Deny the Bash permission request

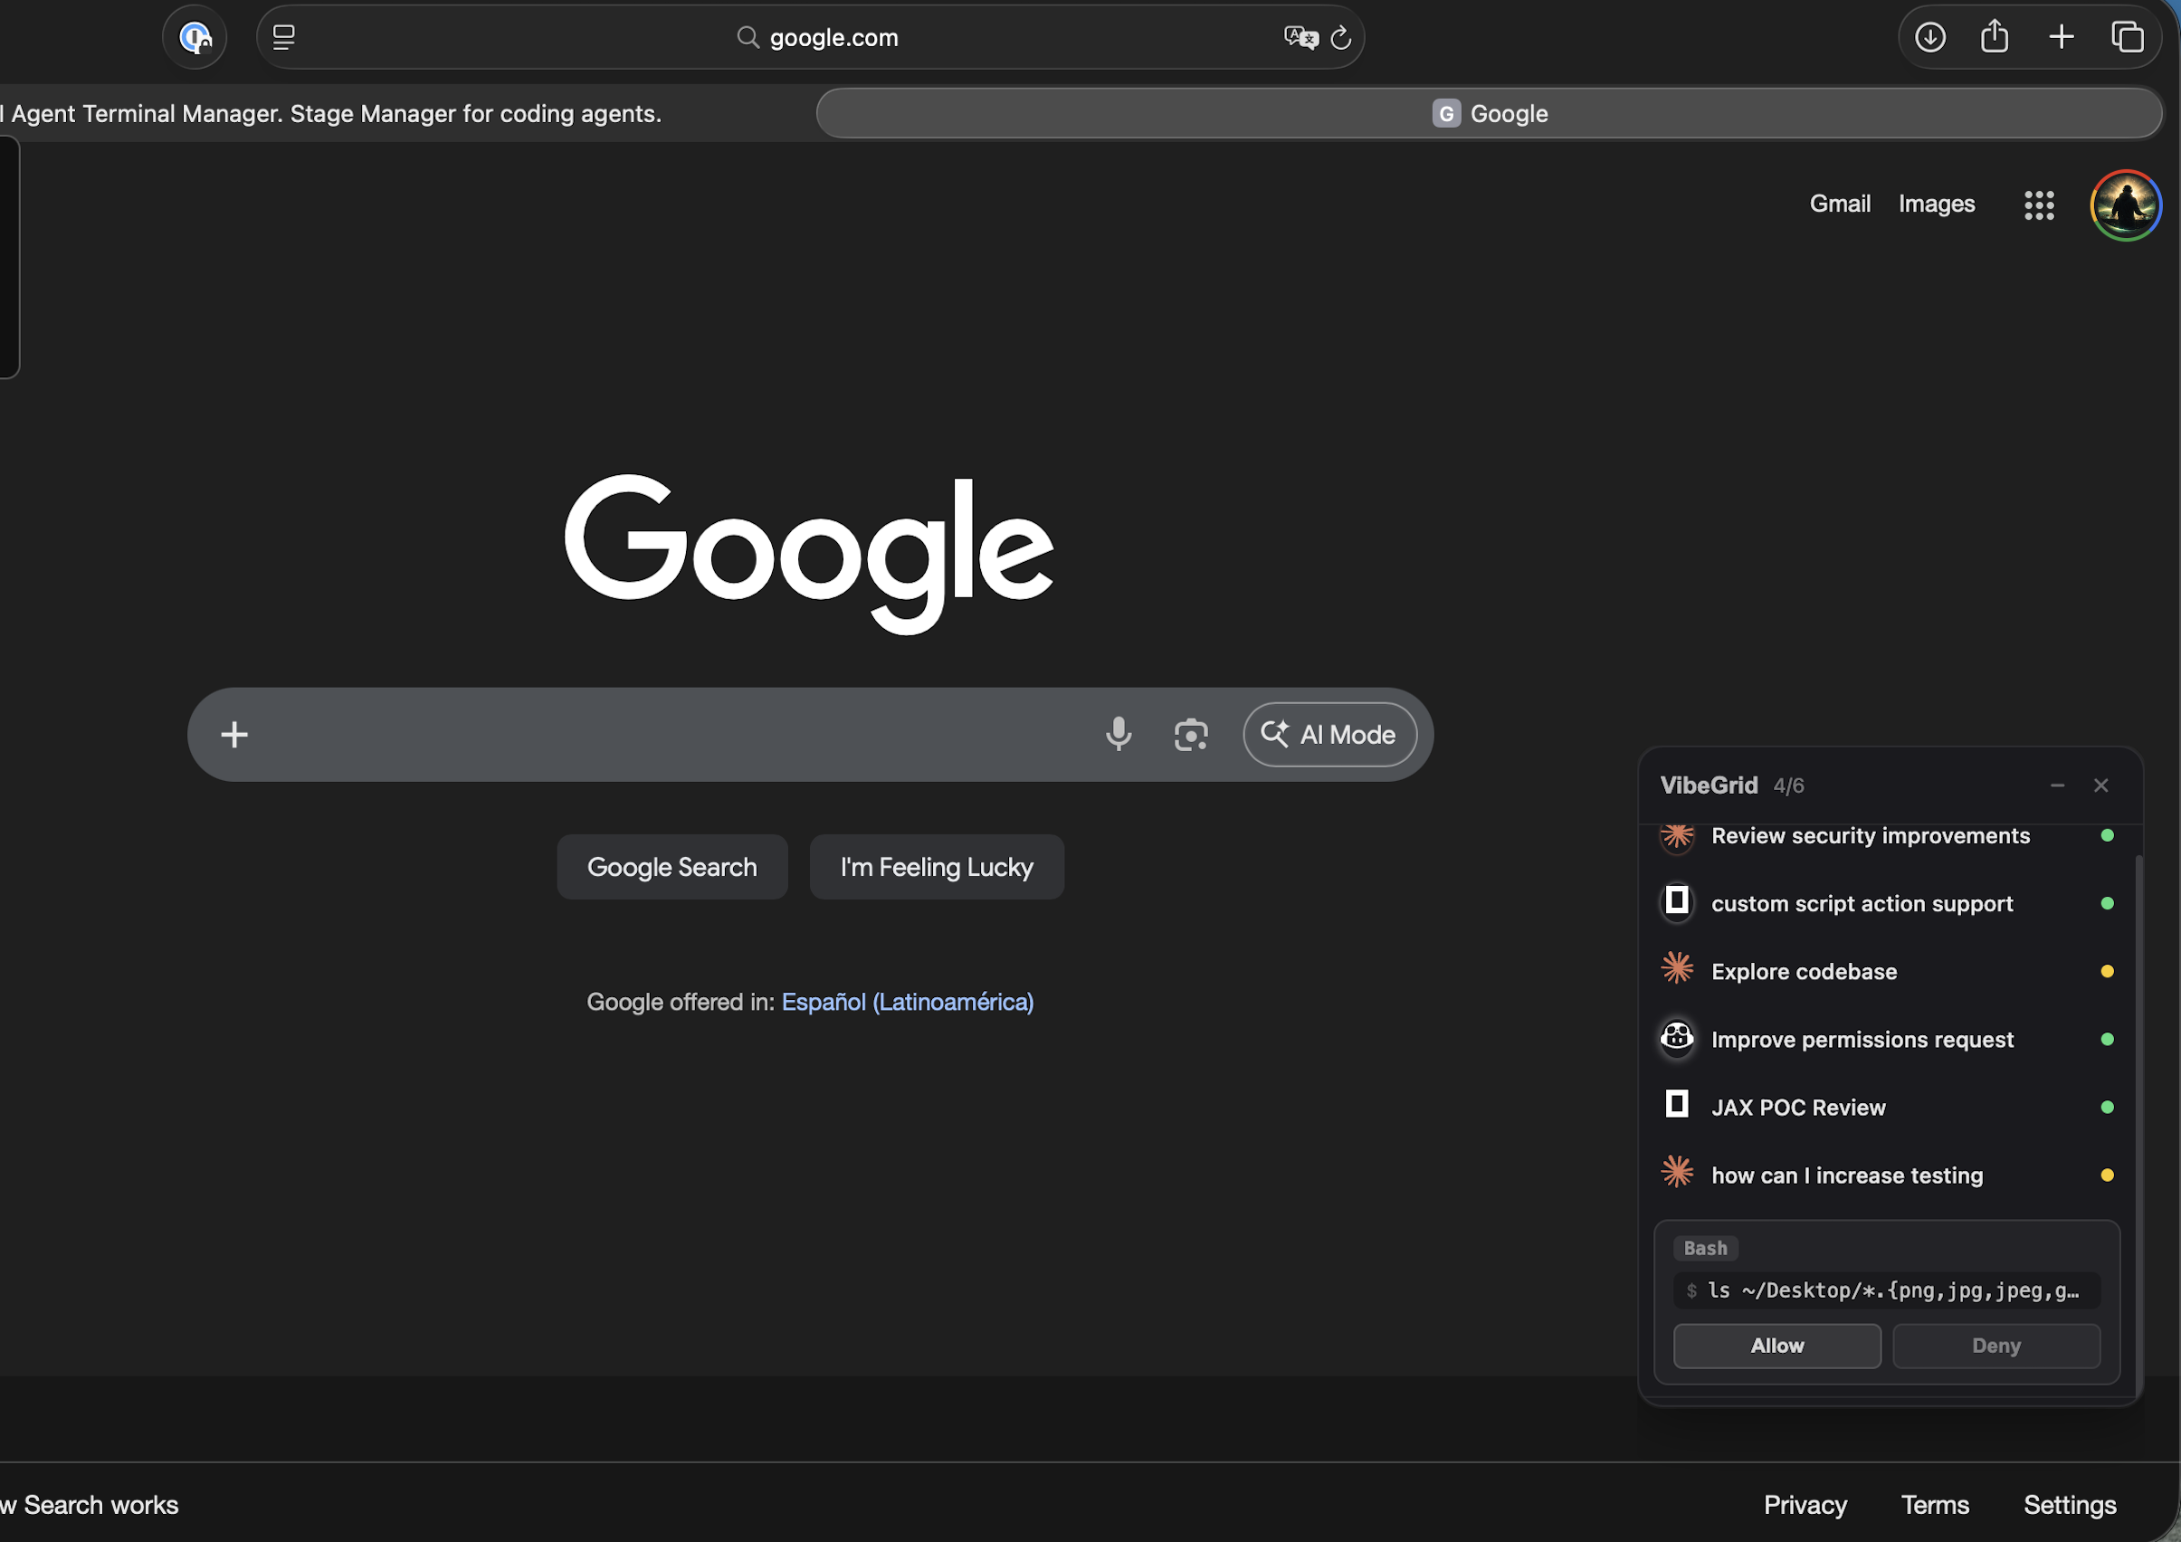[x=1995, y=1346]
